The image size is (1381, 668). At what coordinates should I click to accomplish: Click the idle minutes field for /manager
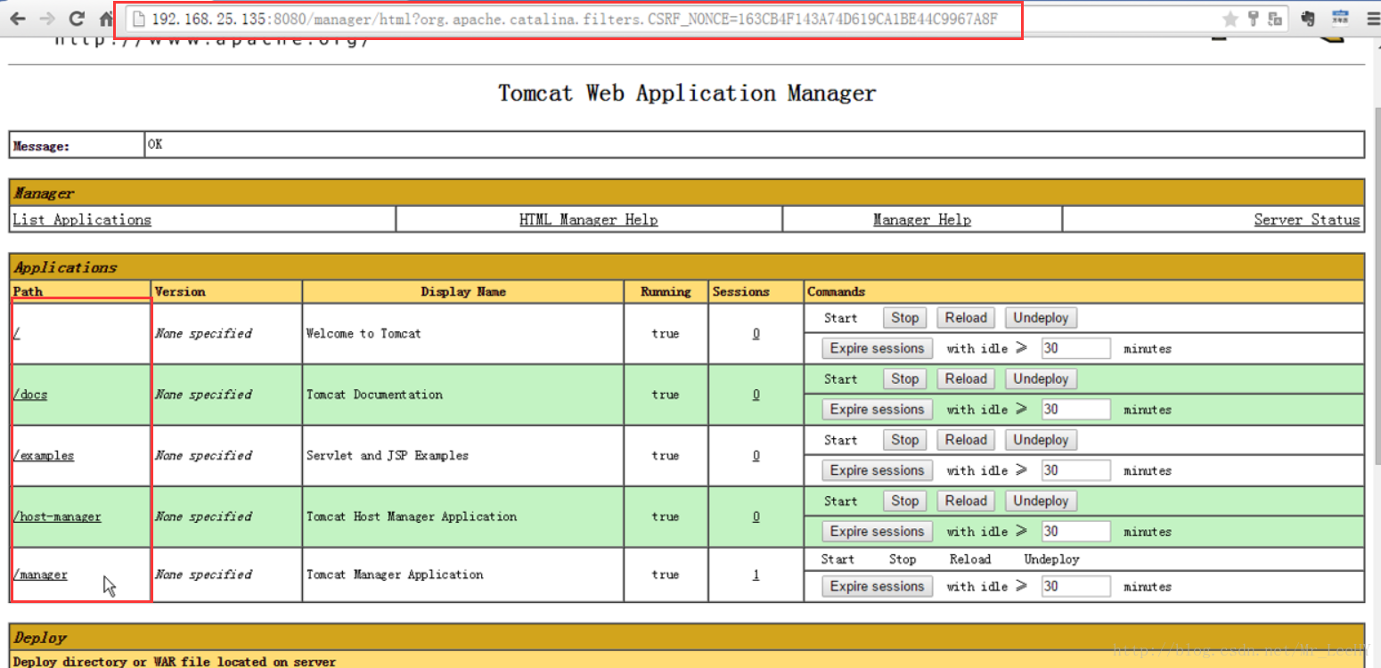pyautogui.click(x=1075, y=586)
